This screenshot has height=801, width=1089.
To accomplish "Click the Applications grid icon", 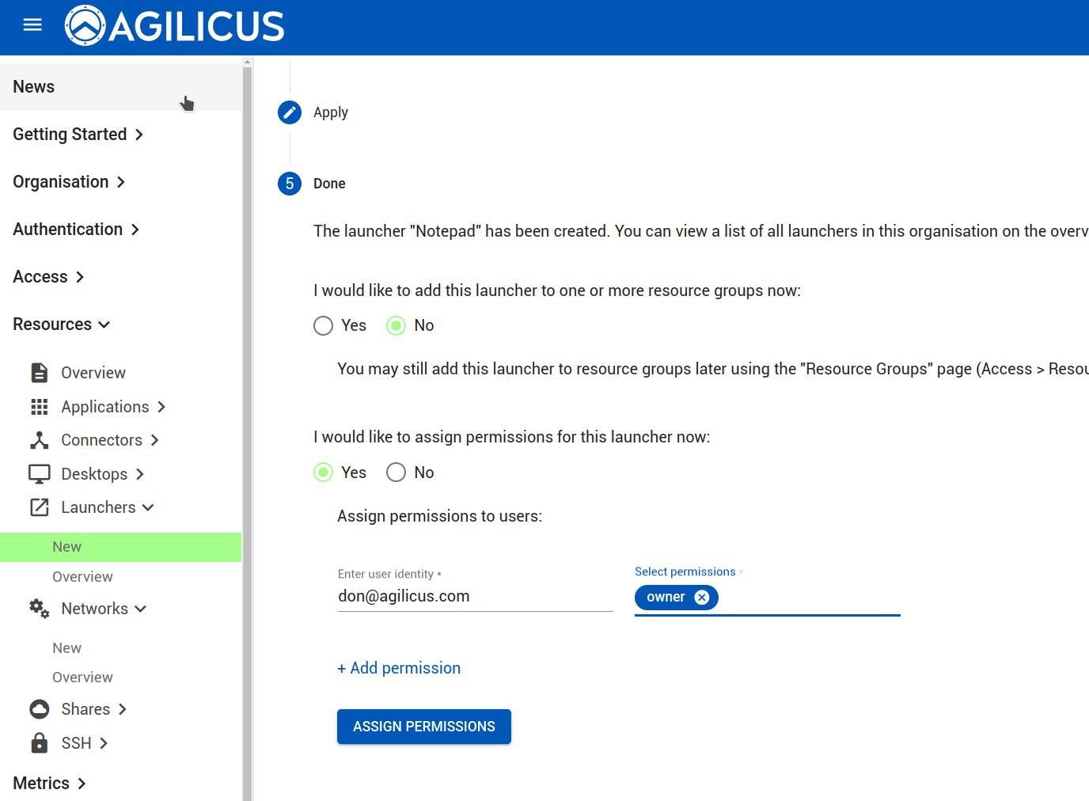I will tap(39, 407).
